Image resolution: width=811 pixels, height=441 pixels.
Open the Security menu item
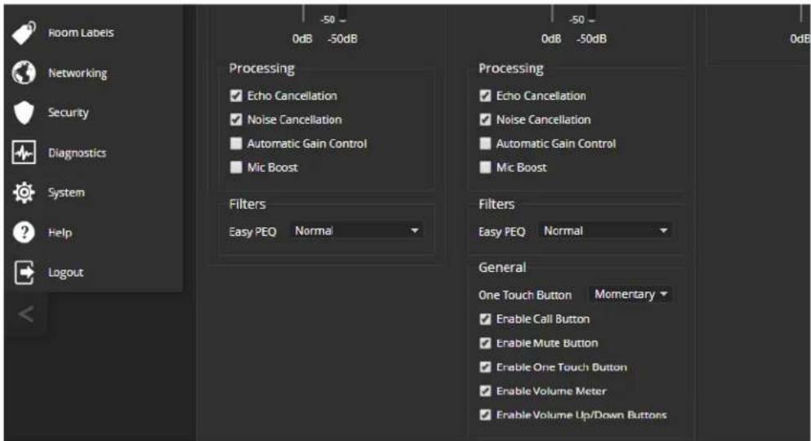click(69, 113)
